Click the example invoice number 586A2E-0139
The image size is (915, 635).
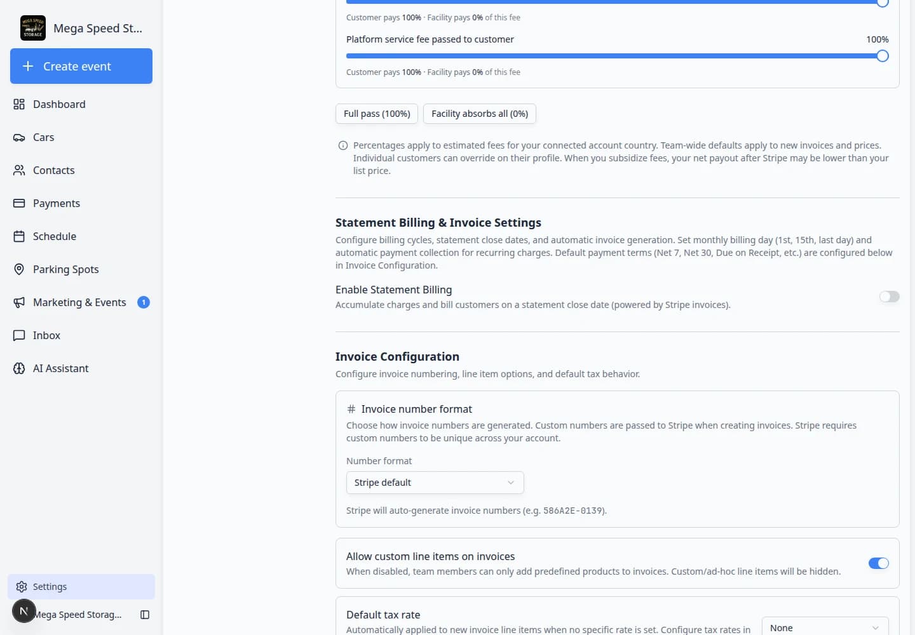573,511
